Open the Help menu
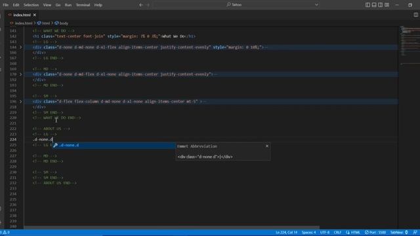Viewport: 420px width, 236px height. click(x=98, y=5)
